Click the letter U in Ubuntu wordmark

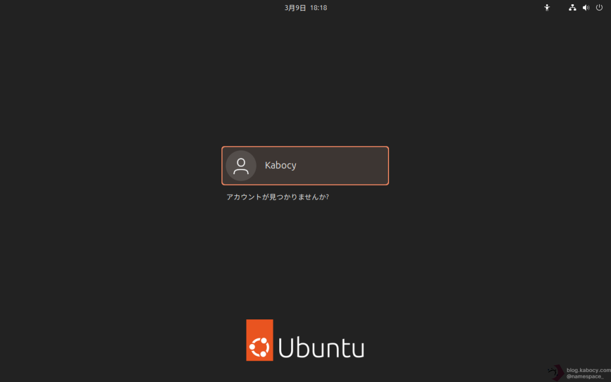click(x=286, y=347)
